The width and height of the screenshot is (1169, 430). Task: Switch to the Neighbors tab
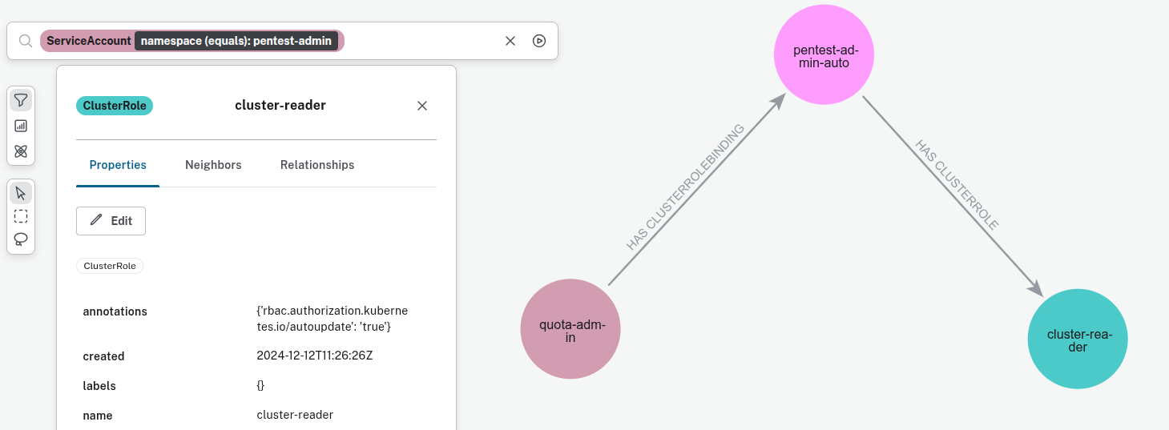(213, 165)
